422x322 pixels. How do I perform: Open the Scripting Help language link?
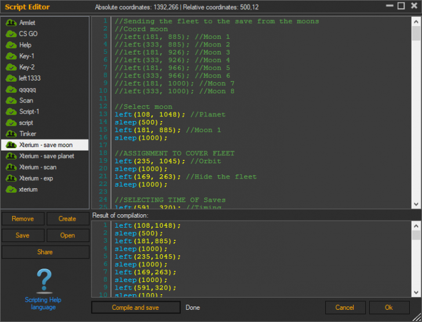pos(43,303)
